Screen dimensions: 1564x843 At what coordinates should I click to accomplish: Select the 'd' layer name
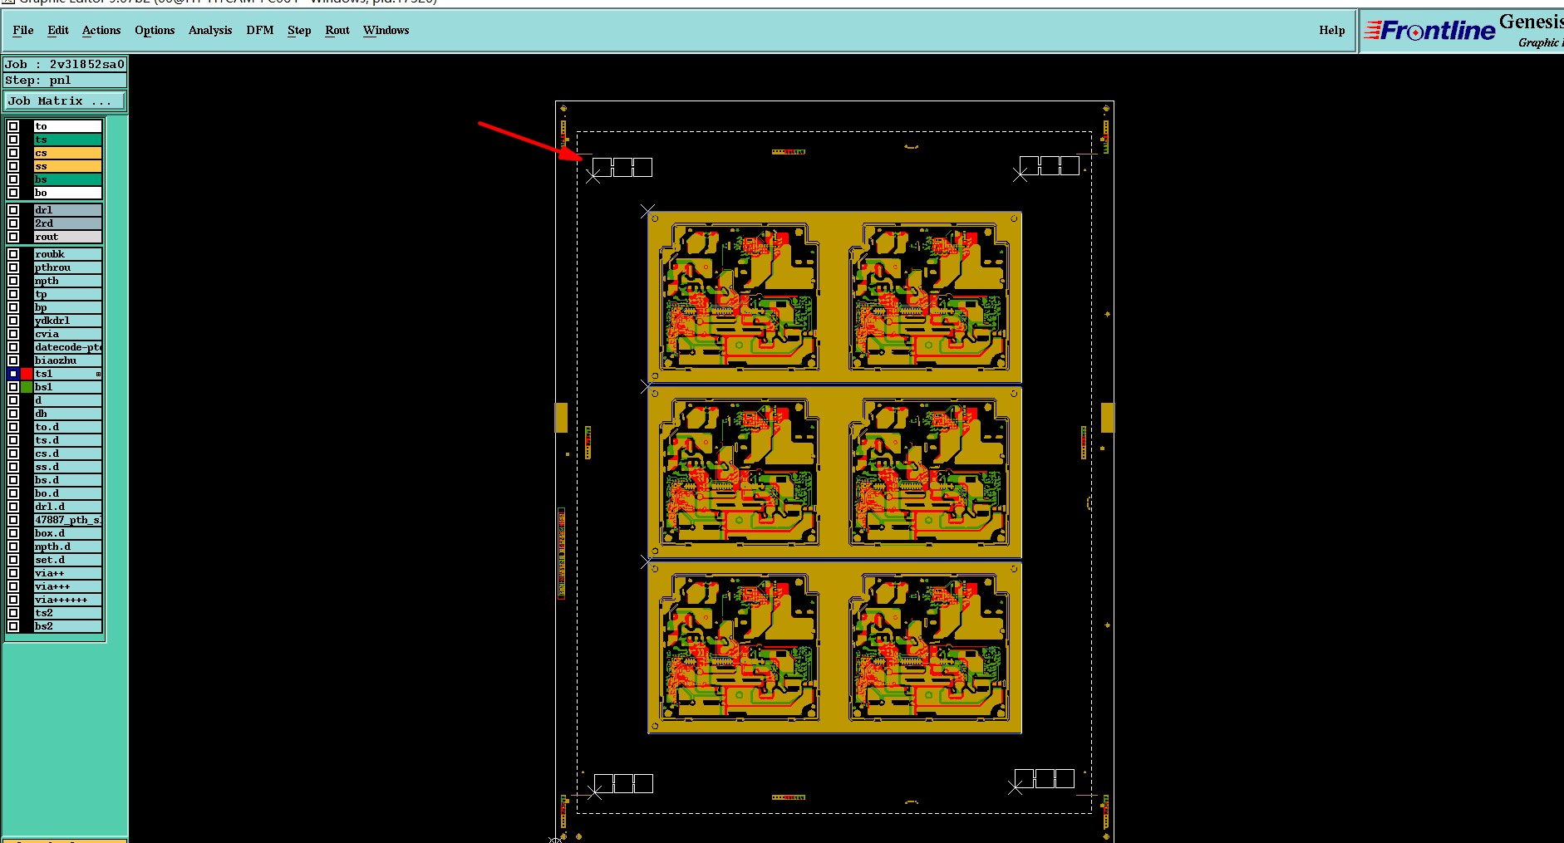click(x=67, y=400)
